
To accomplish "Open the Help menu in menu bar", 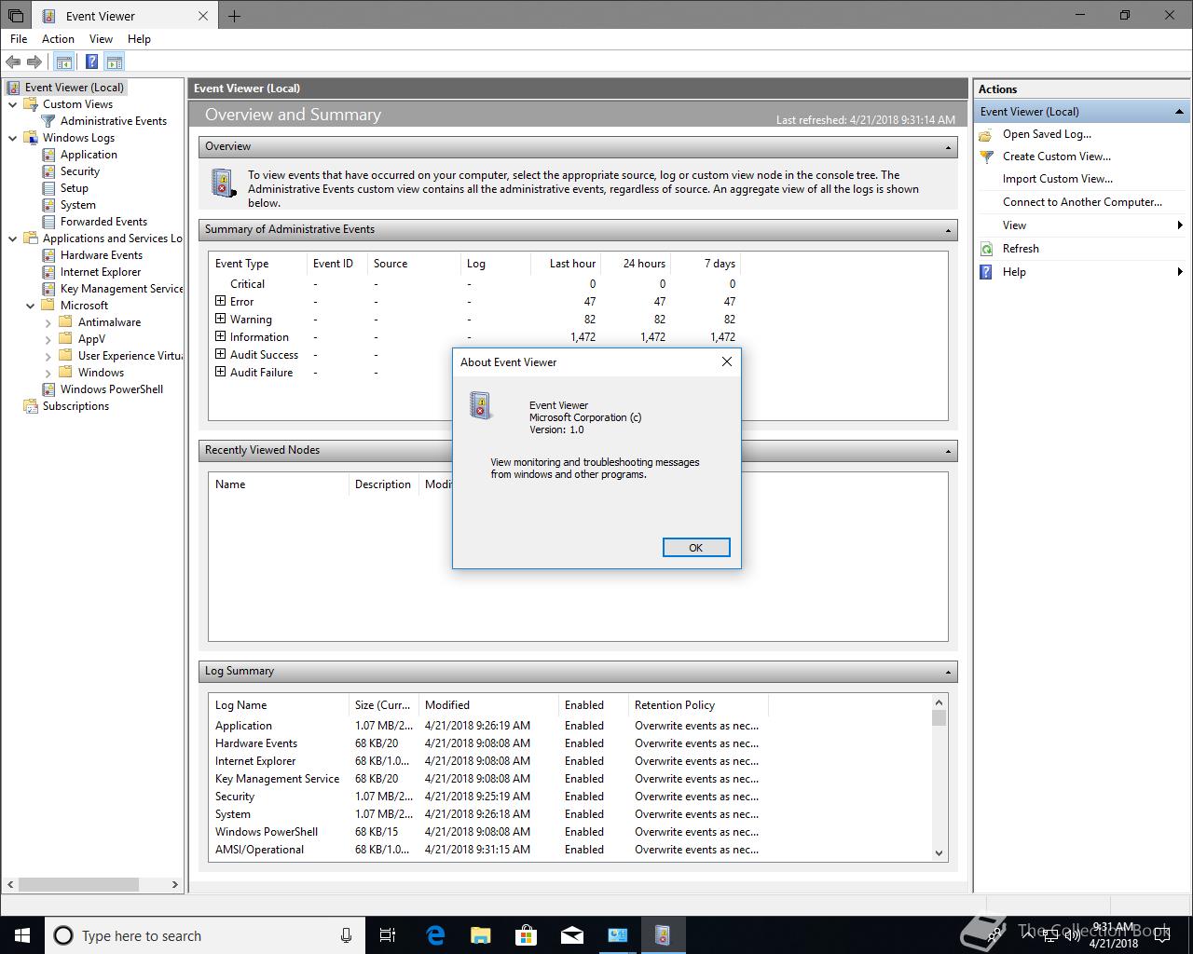I will point(139,39).
